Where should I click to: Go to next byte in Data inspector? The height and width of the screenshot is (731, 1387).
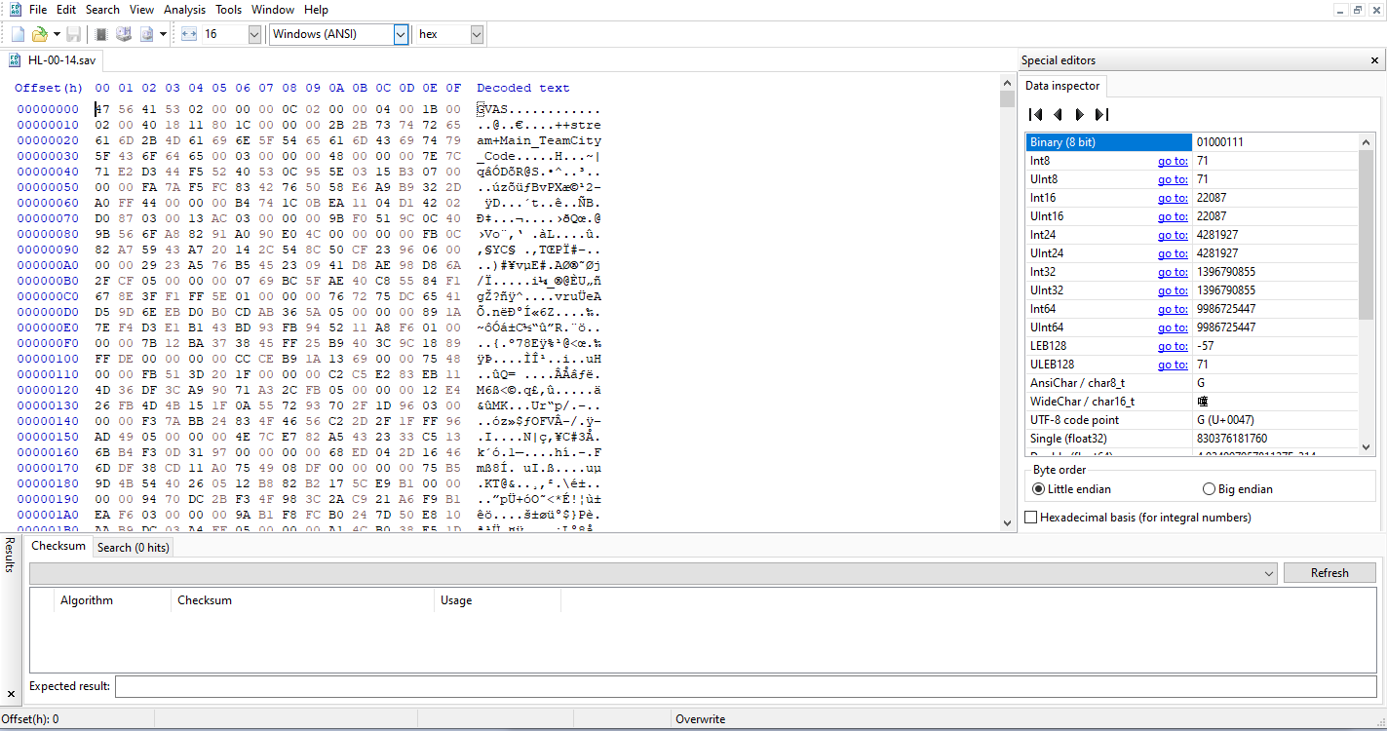[x=1079, y=114]
